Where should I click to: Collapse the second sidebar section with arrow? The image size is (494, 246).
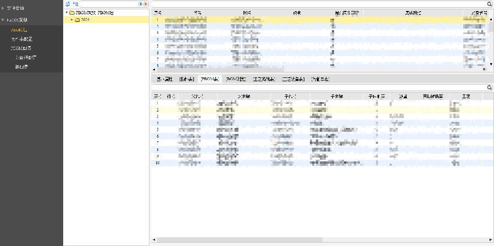tap(3, 19)
